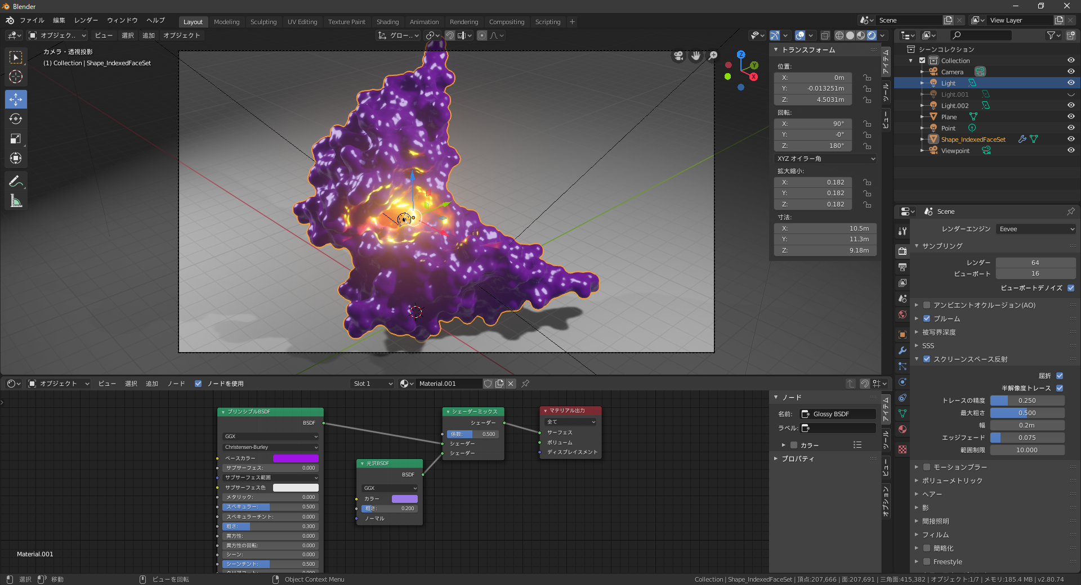
Task: Open the Material properties tab icon
Action: 903,429
